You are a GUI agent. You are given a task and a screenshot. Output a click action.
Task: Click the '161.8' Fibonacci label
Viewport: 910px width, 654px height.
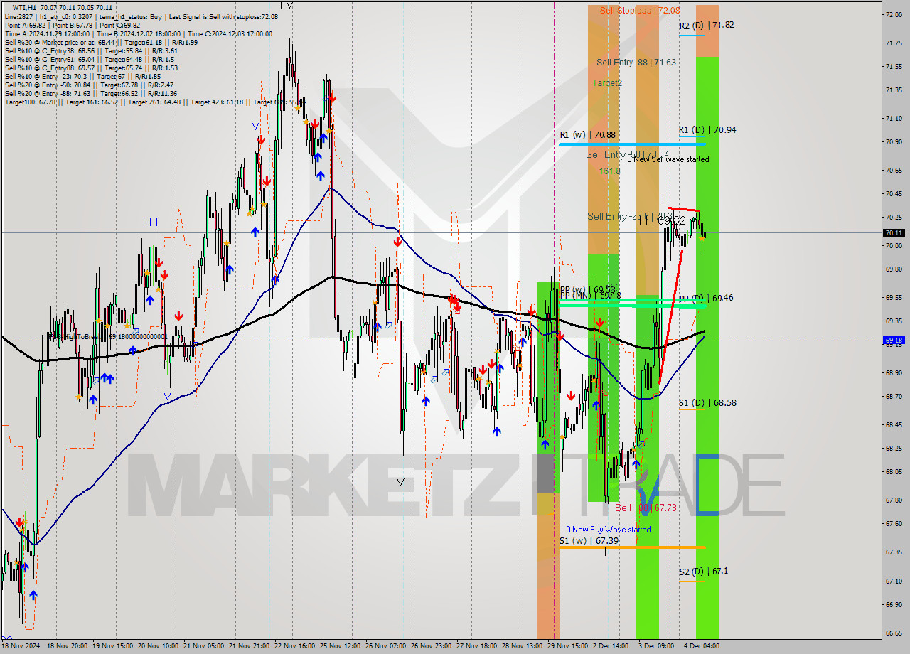click(x=609, y=171)
